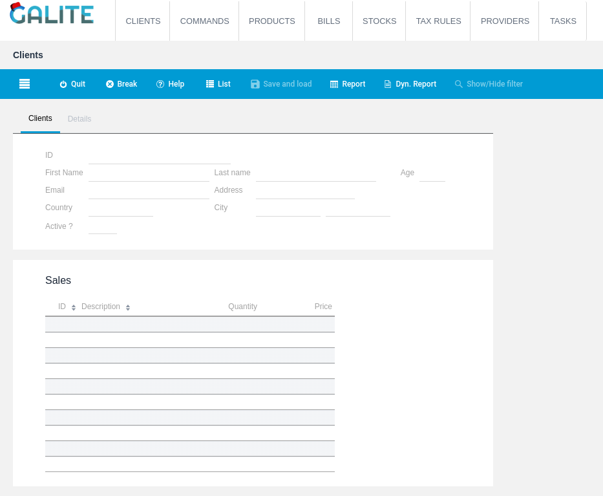Switch to the Details tab
This screenshot has height=496, width=603.
tap(79, 119)
